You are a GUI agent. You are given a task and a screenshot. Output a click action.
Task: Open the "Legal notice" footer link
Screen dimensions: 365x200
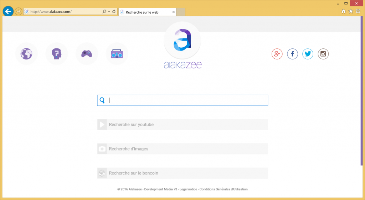pyautogui.click(x=188, y=189)
